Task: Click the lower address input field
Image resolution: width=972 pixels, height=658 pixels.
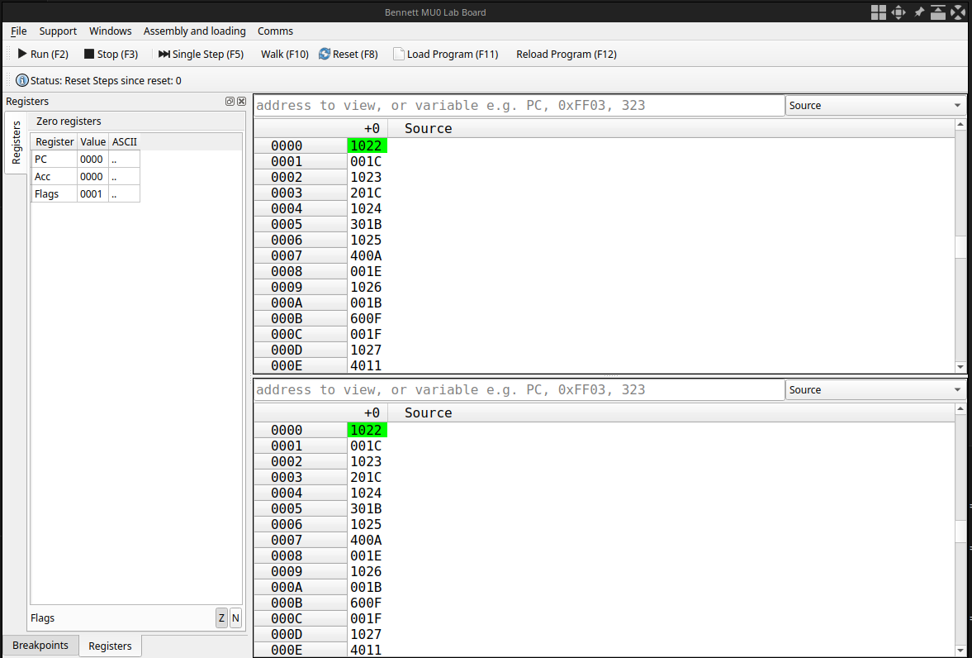Action: 519,389
